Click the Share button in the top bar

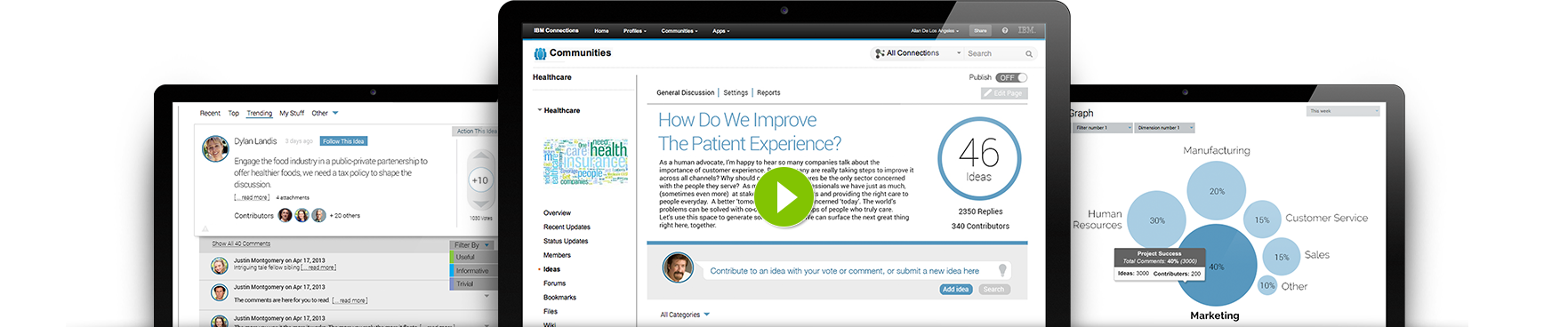point(980,30)
